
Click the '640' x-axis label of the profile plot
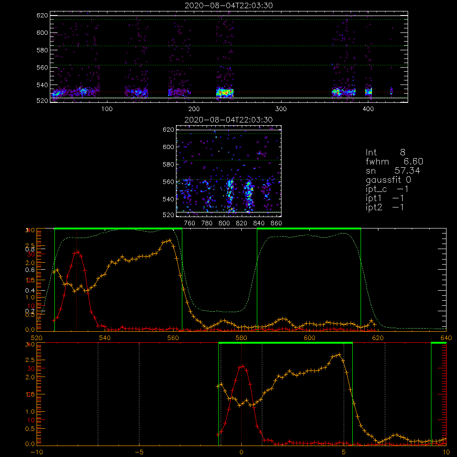point(446,338)
